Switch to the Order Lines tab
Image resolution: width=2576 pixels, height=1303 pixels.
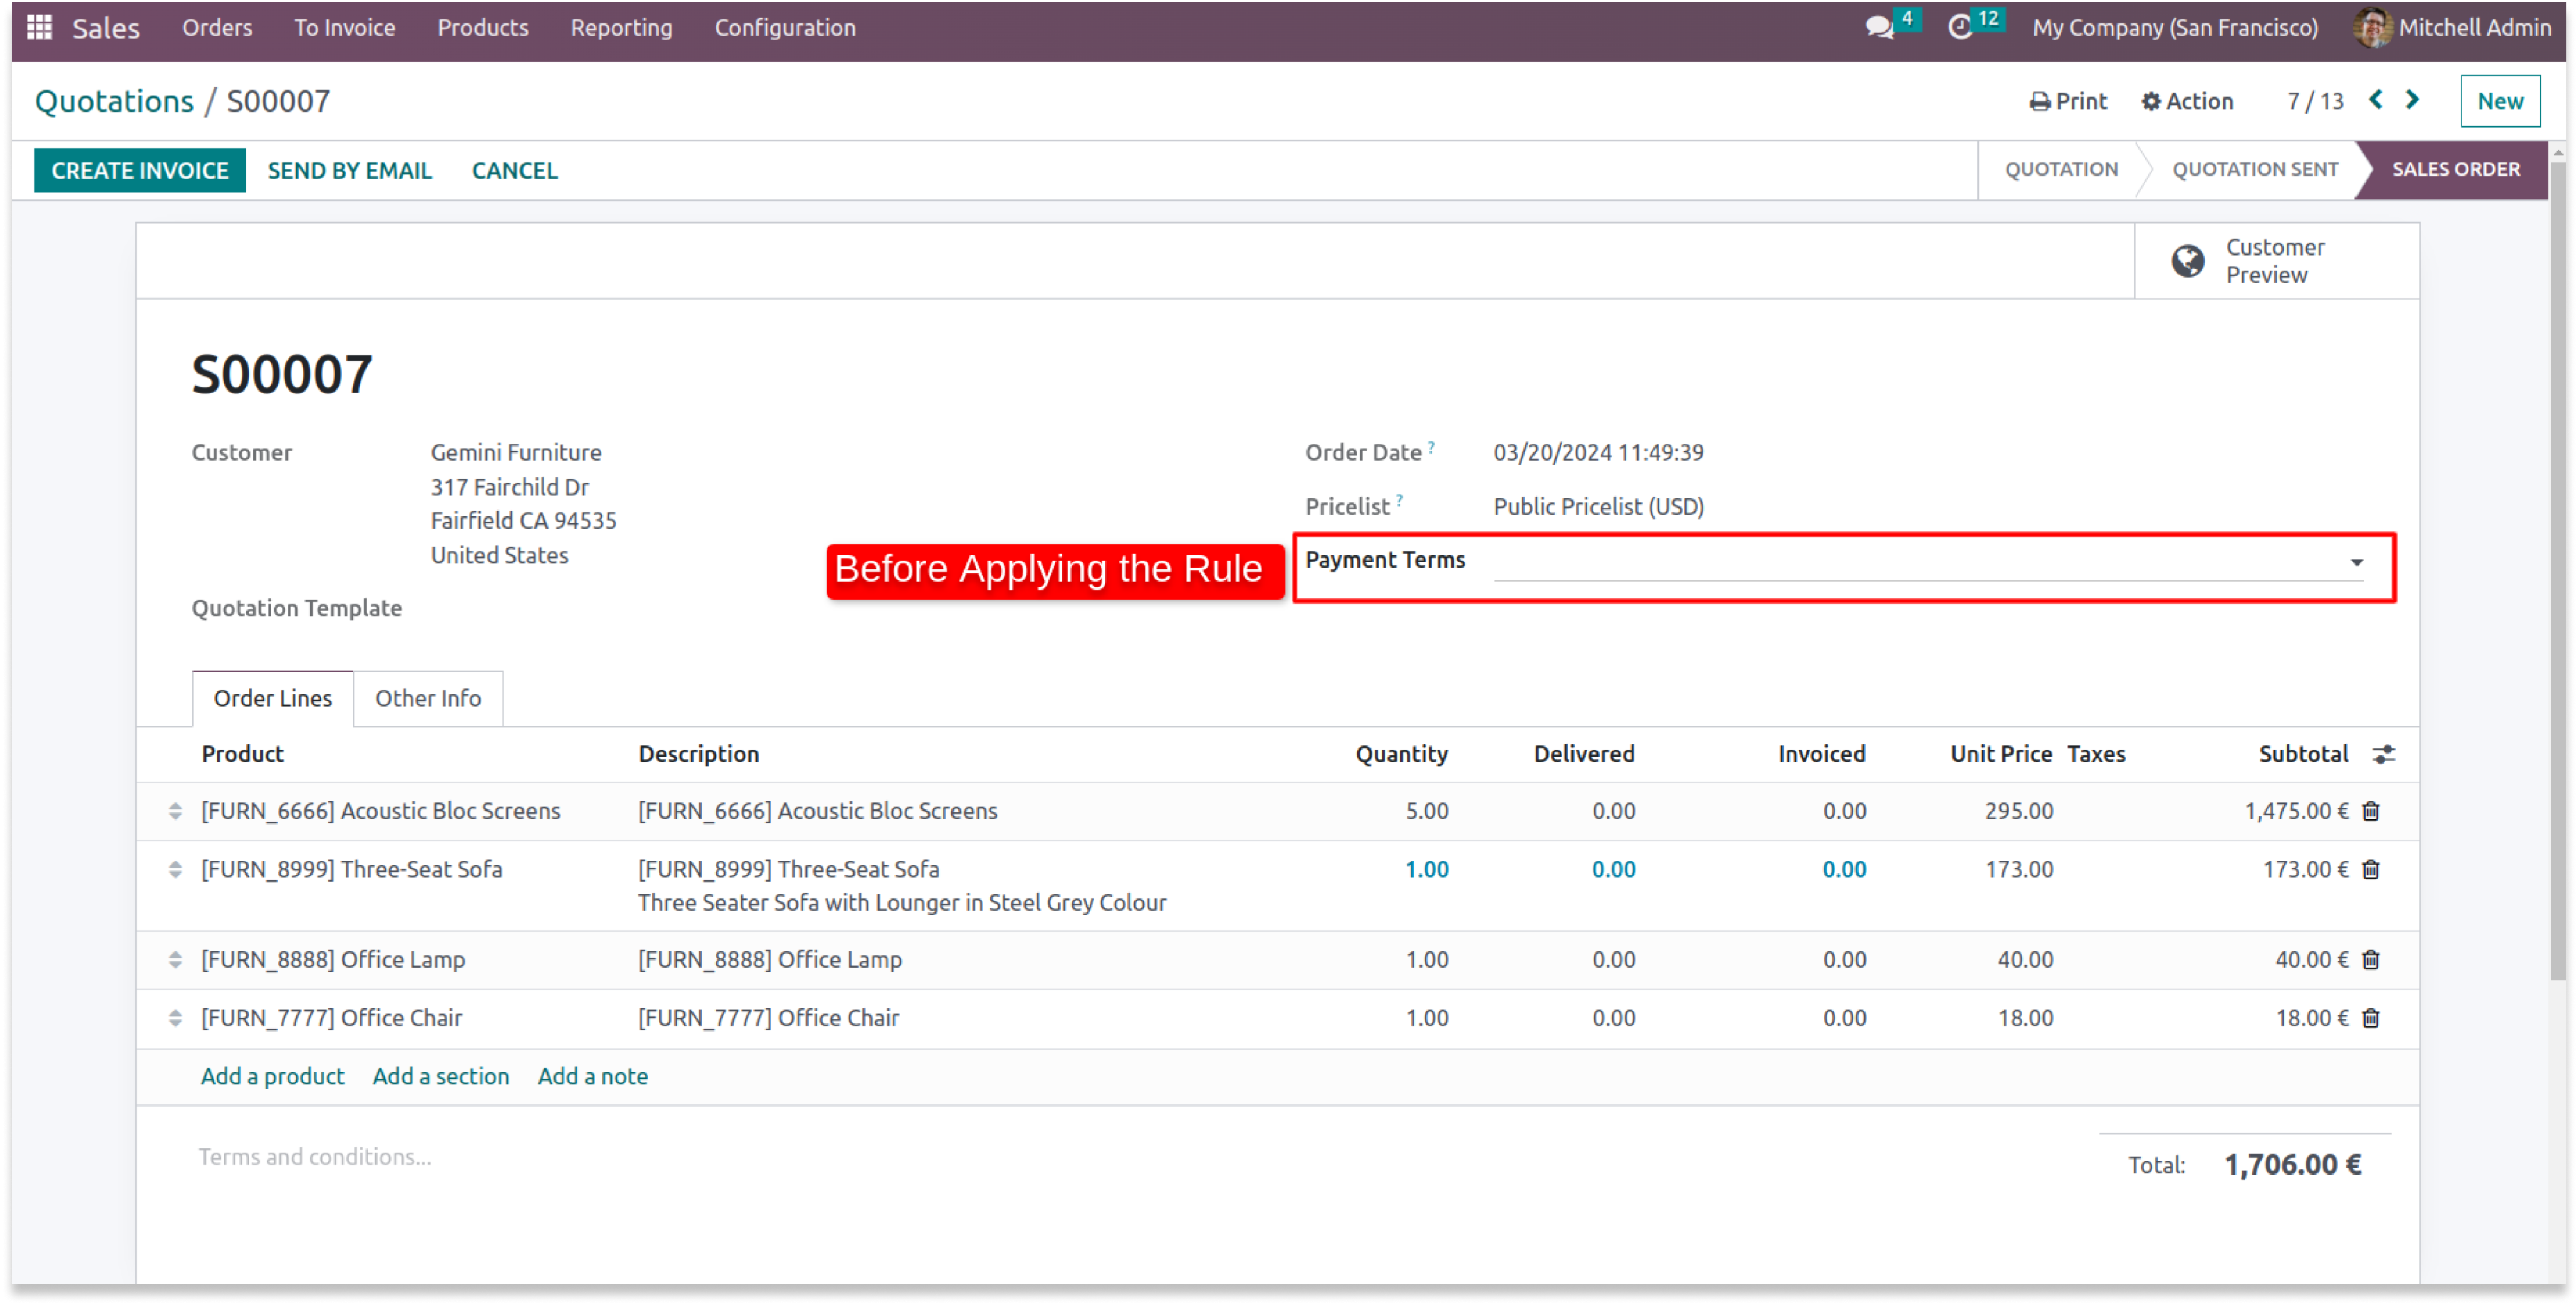(x=273, y=698)
